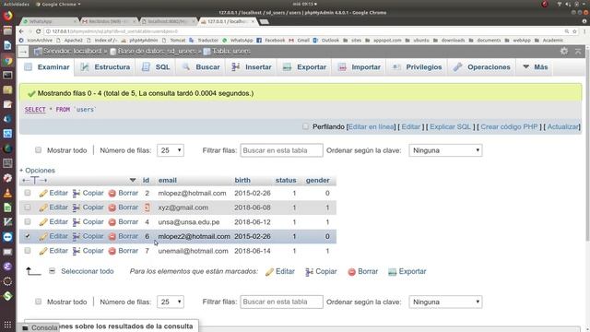The height and width of the screenshot is (332, 590).
Task: Click the Explicar SQL link
Action: click(451, 127)
